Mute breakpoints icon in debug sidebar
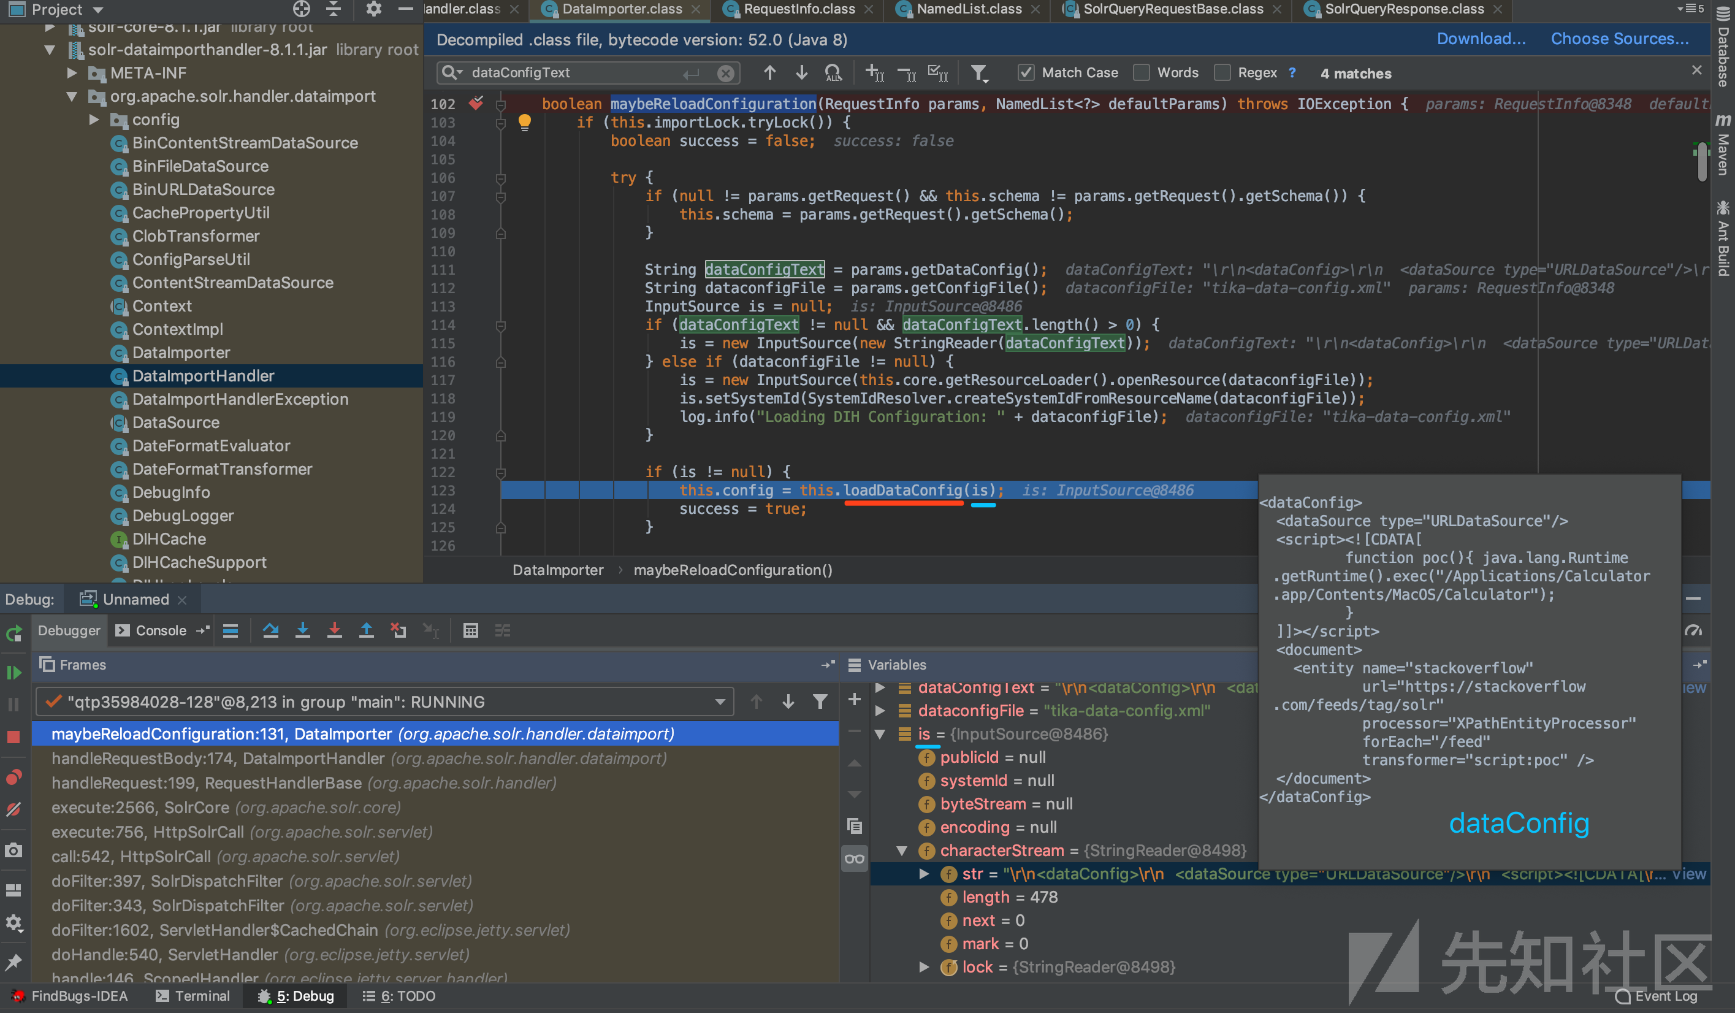 point(13,809)
